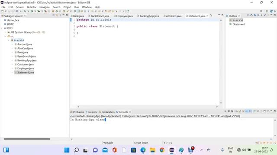The height and width of the screenshot is (155, 277).
Task: Open taskbar Search magnifier icon
Action: pyautogui.click(x=76, y=150)
